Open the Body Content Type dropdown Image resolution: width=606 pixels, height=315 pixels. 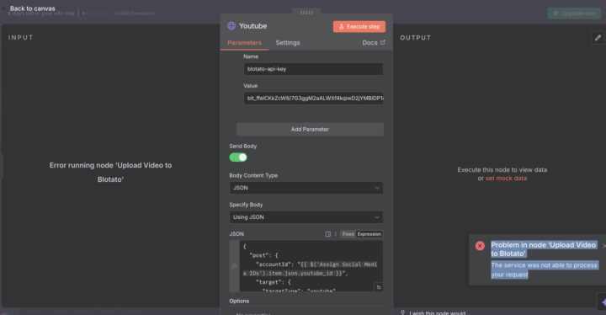coord(306,188)
